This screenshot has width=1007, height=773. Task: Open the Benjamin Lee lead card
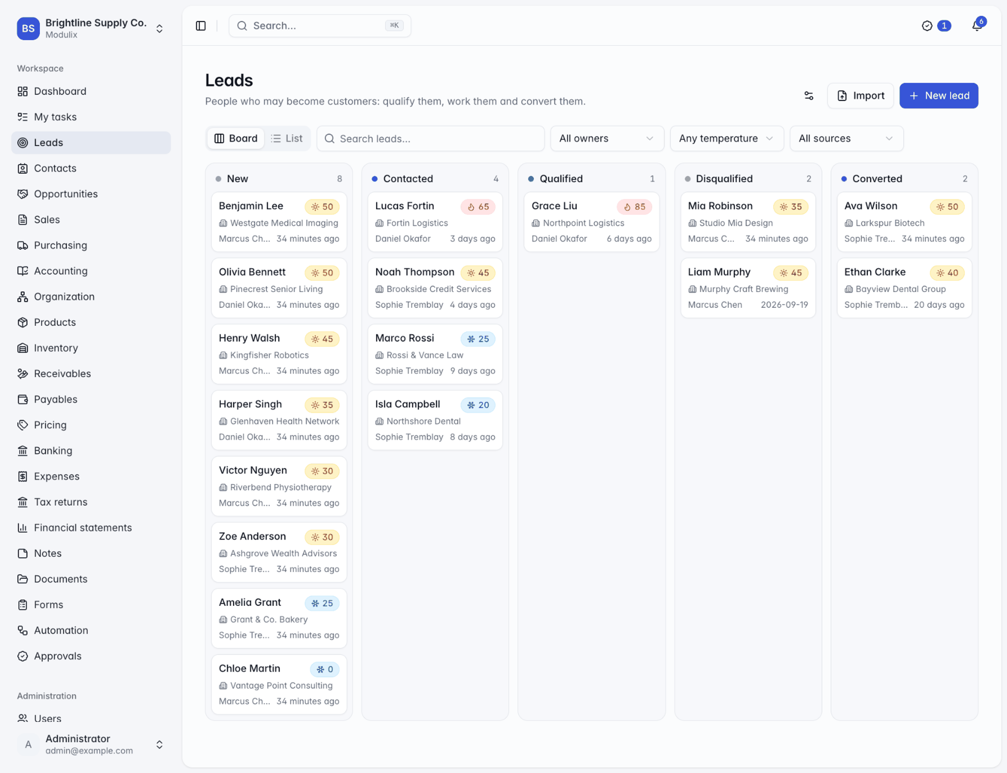tap(279, 222)
